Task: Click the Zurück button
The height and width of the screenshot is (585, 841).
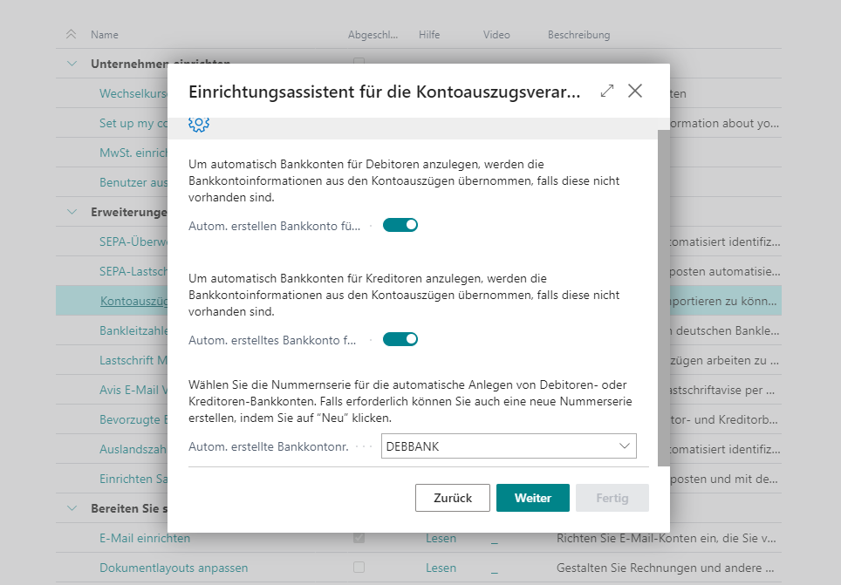Action: [x=453, y=498]
